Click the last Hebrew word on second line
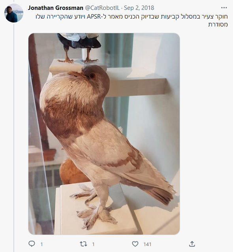233x252 pixels. tap(218, 24)
